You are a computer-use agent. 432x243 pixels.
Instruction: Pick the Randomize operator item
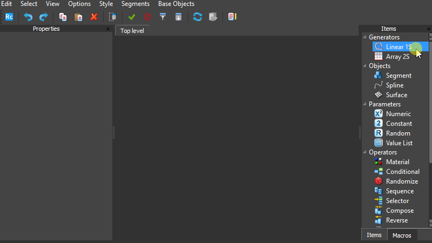402,181
